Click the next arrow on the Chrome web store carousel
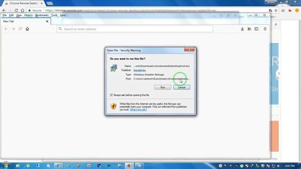Screen dimensions: 301x169 tap(279, 73)
